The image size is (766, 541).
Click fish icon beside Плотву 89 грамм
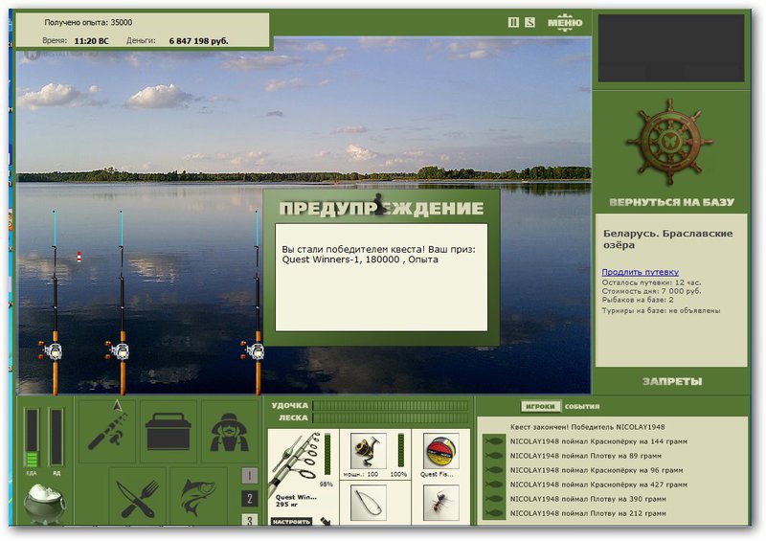[494, 456]
